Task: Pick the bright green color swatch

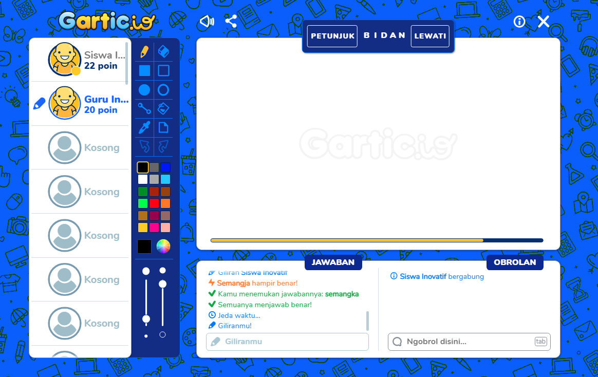Action: click(x=143, y=203)
